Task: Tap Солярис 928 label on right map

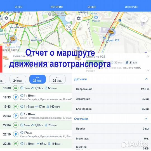Action: click(111, 40)
